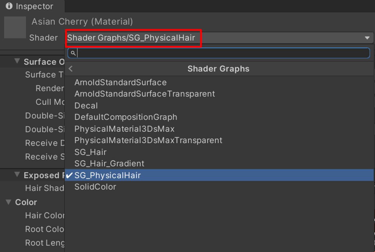The width and height of the screenshot is (375, 252).
Task: Choose the DefaultCompositionGraph shader
Action: [126, 117]
